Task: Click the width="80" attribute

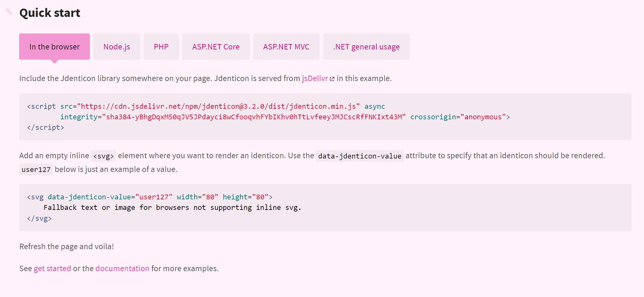Action: tap(197, 197)
